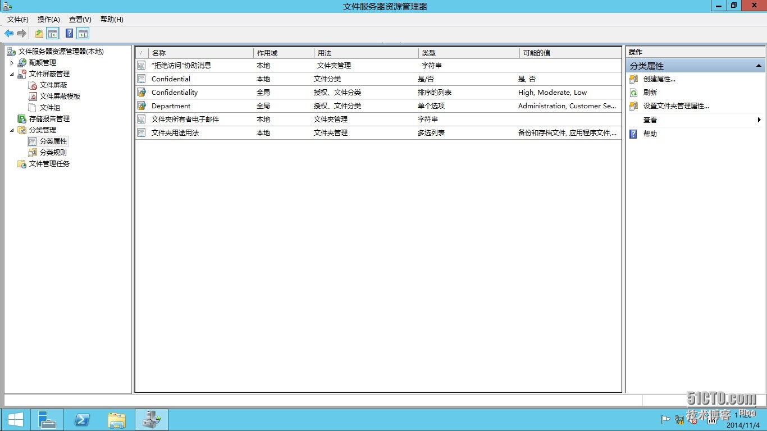Open the 查看 submenu arrow in Operations pane
Viewport: 767px width, 431px height.
coord(759,120)
